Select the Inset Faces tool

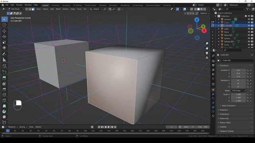[x=4, y=84]
